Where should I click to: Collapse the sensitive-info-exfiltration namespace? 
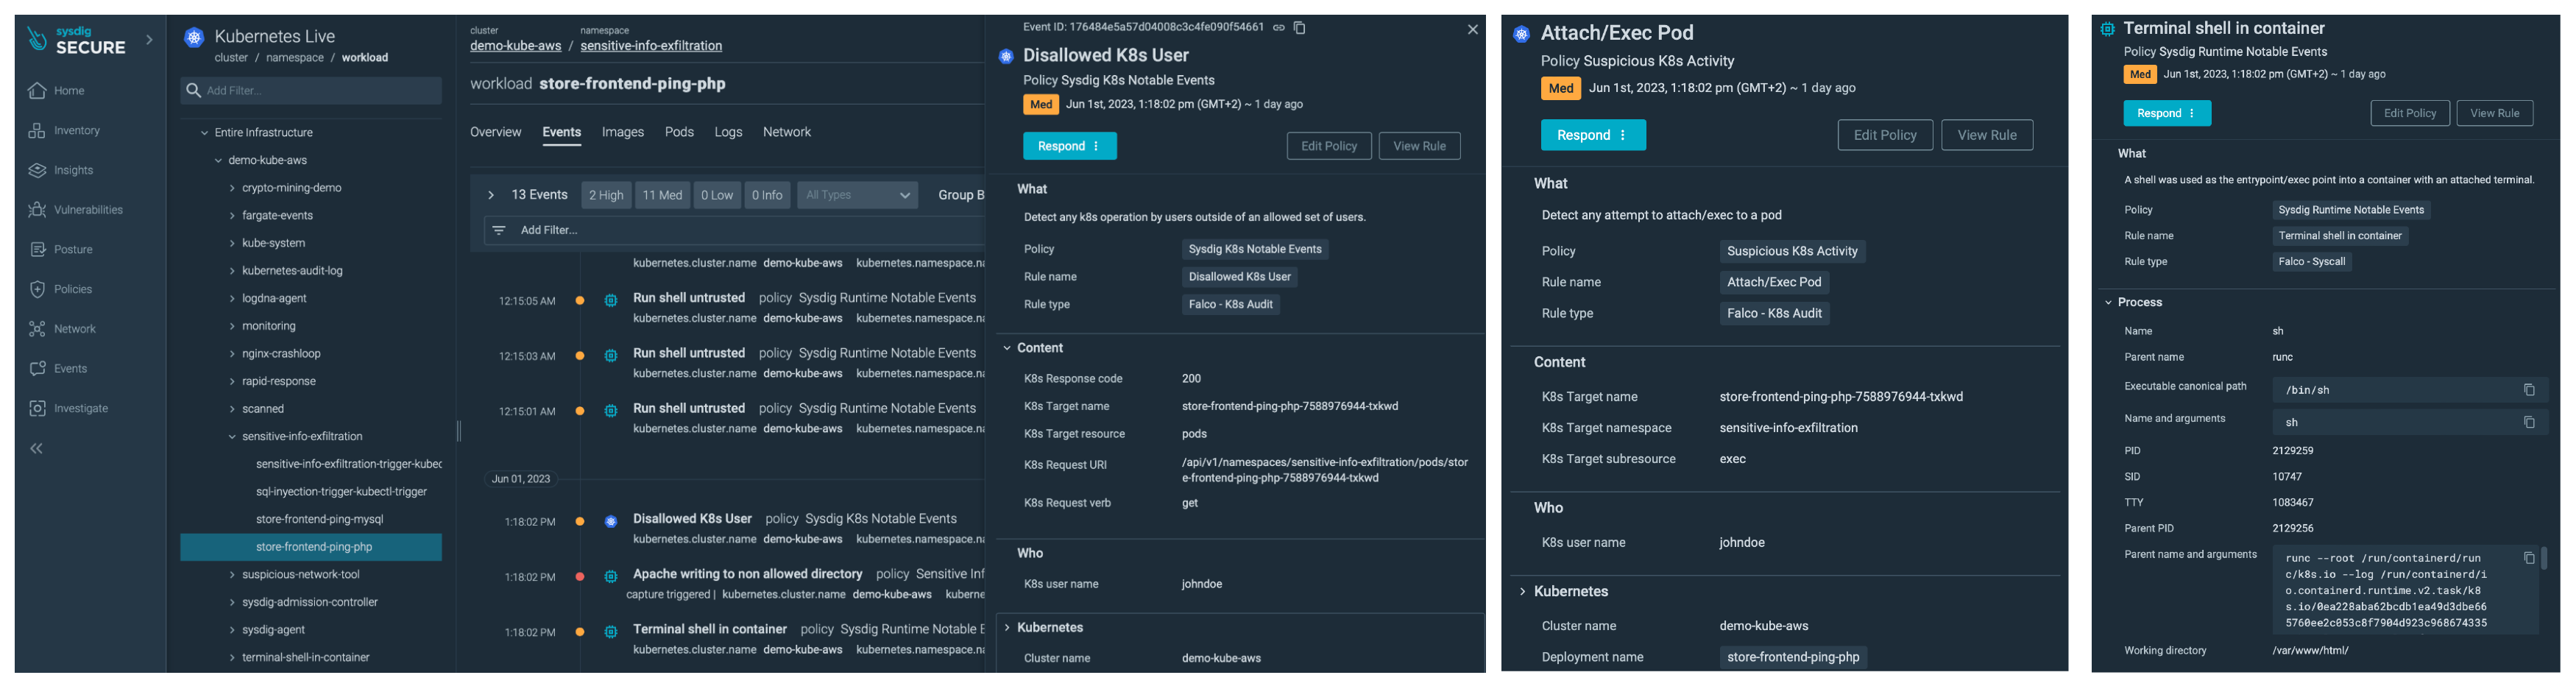232,437
